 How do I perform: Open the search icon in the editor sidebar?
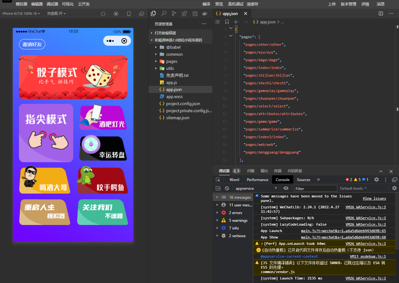164,13
